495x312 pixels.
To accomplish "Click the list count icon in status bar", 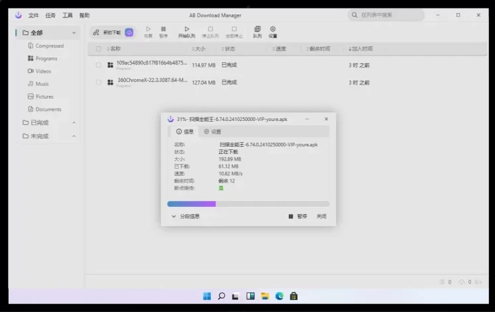I will [x=441, y=282].
